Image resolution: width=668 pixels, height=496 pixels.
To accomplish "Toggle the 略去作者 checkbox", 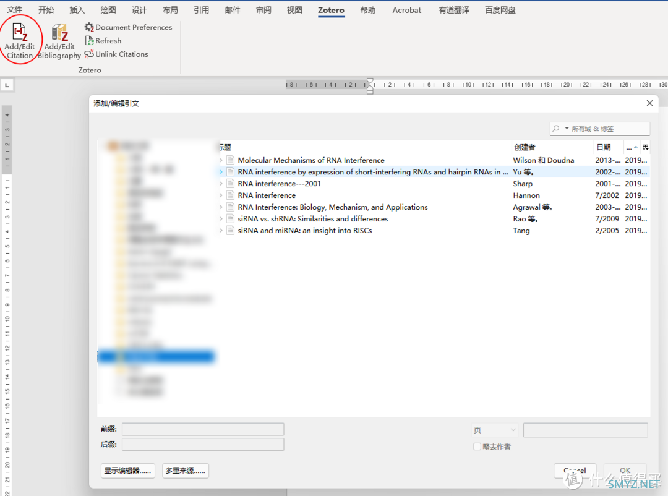I will pyautogui.click(x=477, y=447).
